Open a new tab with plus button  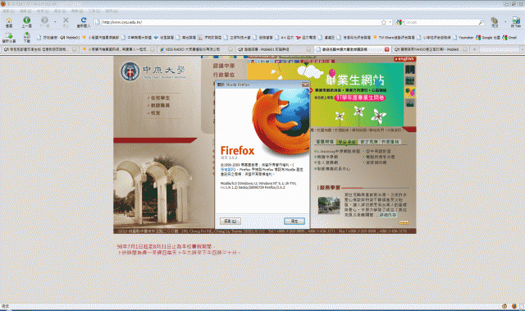click(x=474, y=49)
